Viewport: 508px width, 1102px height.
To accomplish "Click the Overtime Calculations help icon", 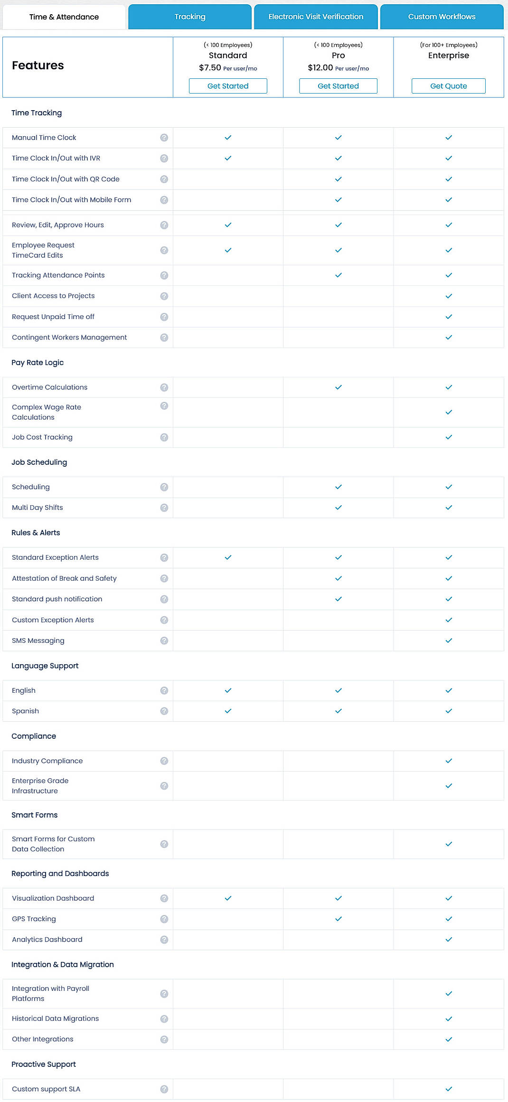I will click(x=164, y=387).
